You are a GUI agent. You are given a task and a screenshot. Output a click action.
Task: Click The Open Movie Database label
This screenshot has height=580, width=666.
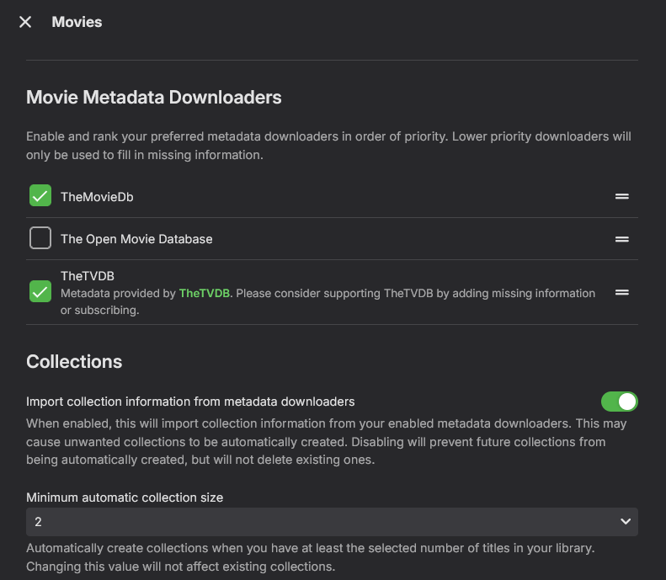point(136,239)
